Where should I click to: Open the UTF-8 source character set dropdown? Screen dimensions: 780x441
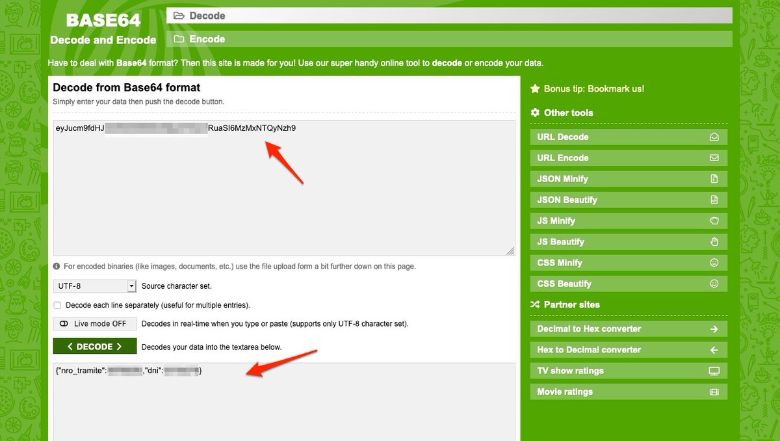pos(95,286)
